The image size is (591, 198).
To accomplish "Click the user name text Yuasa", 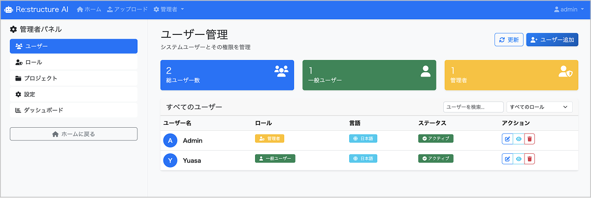I will coord(193,160).
